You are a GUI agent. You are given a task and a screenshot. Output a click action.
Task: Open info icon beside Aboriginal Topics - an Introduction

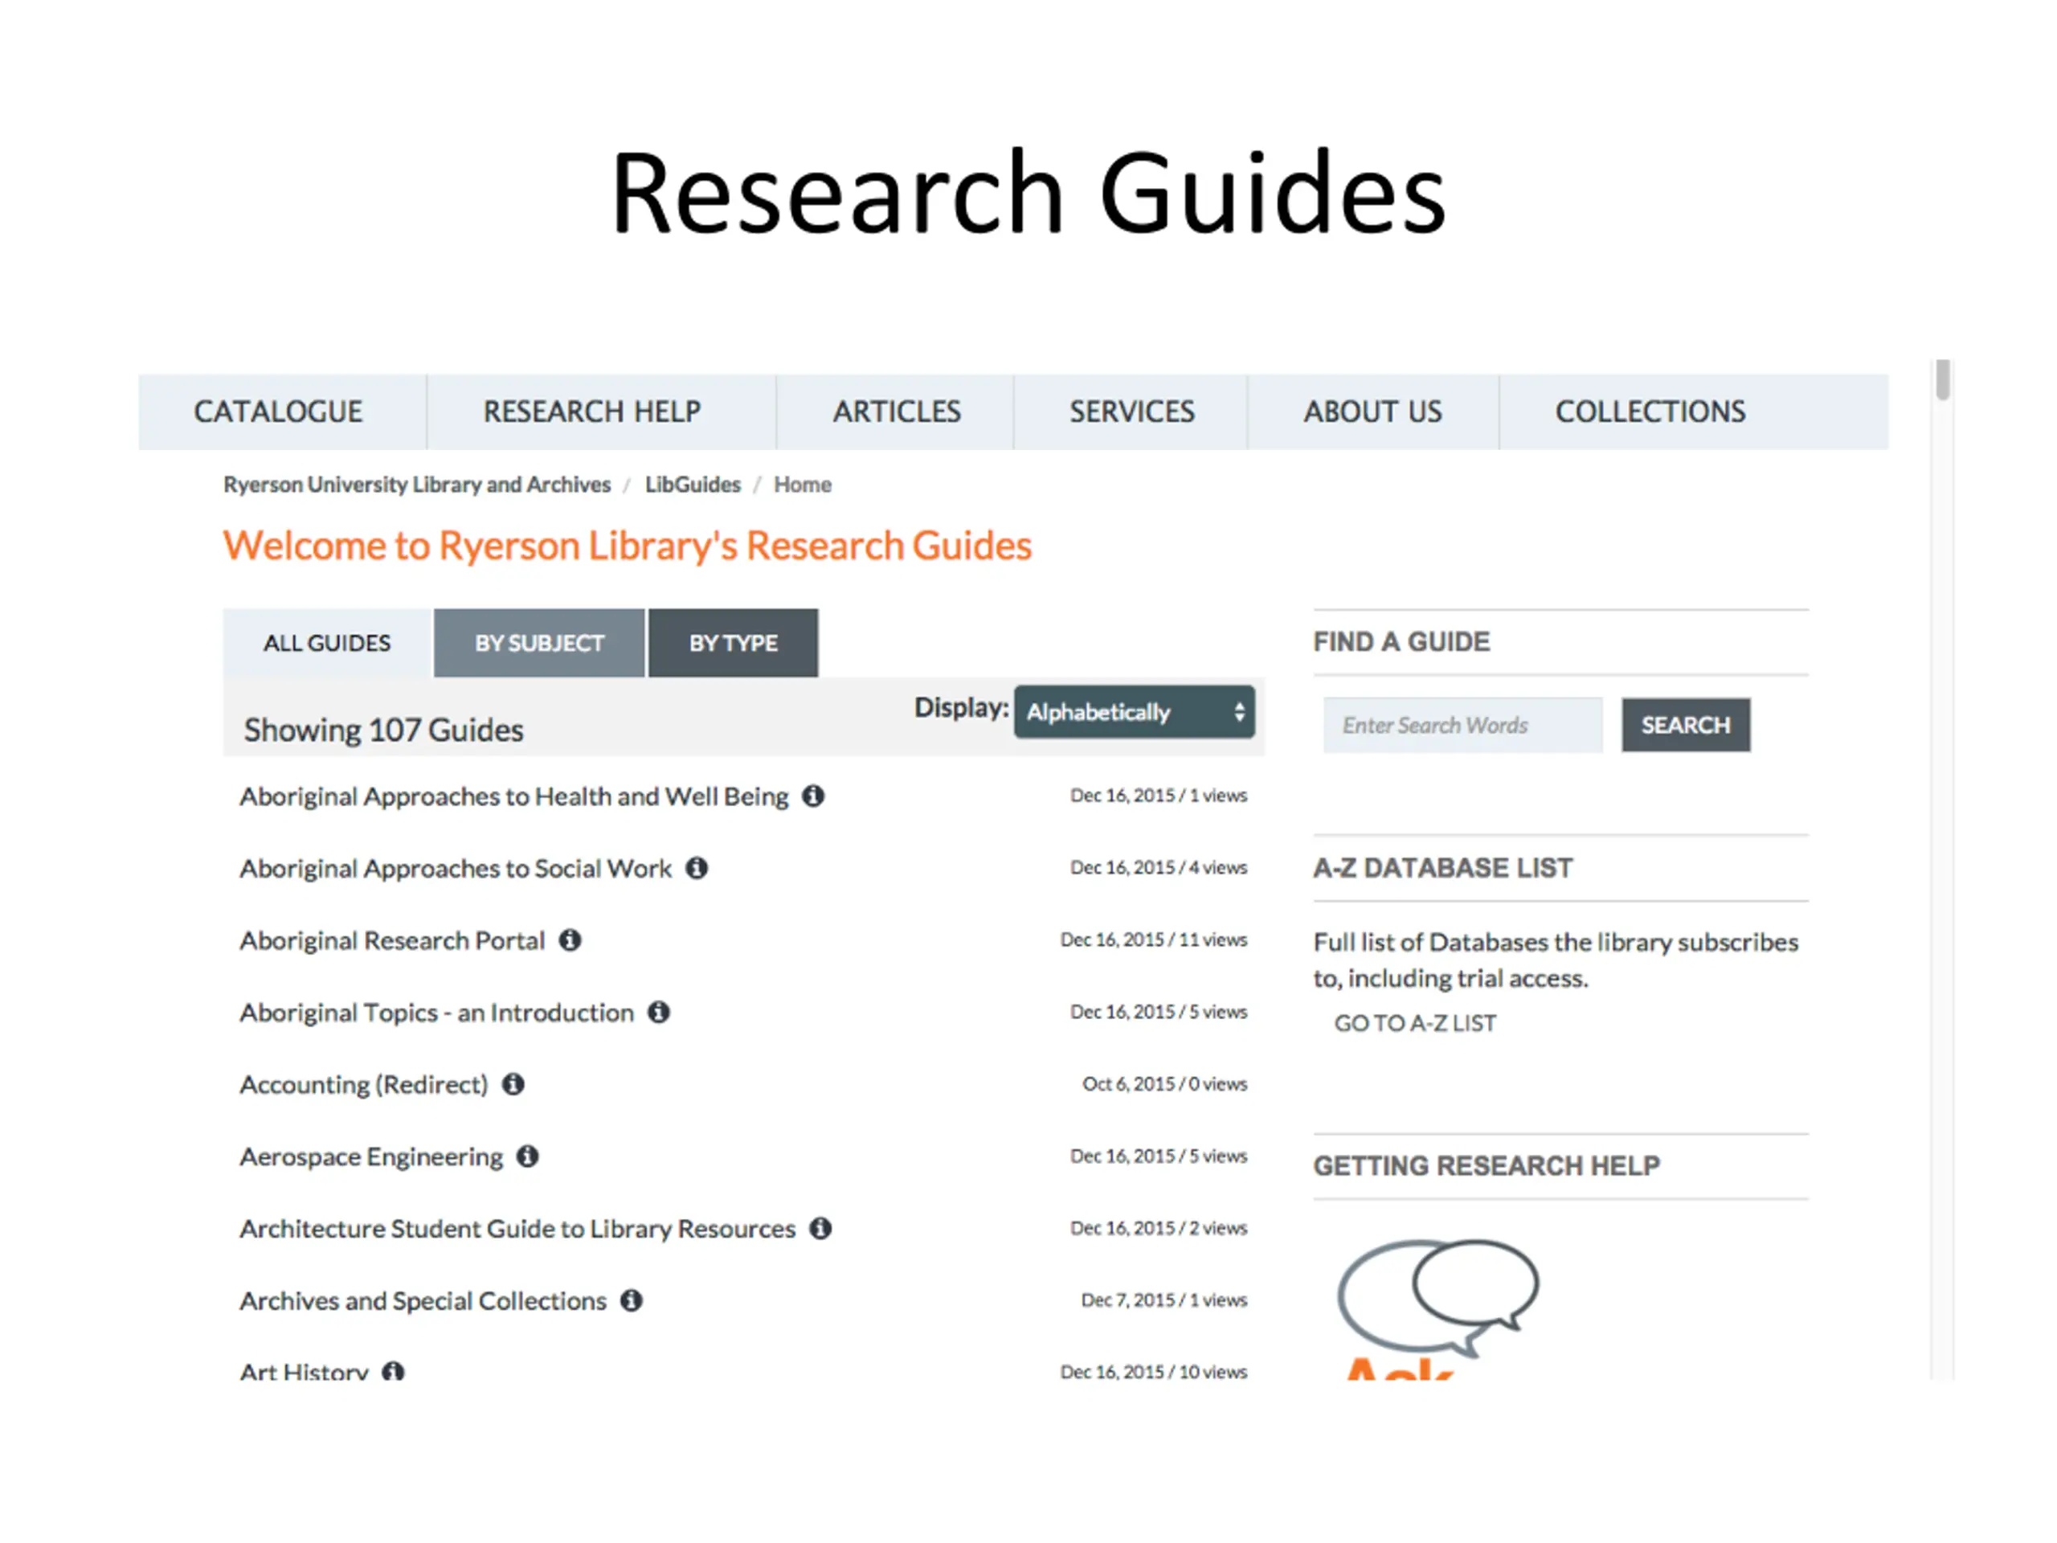658,1012
